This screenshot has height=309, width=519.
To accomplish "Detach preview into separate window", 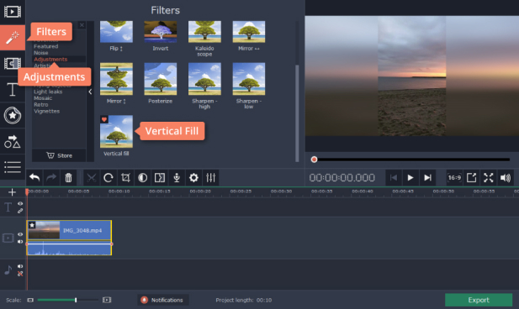I will pos(471,178).
